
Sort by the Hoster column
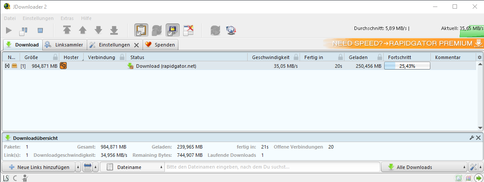tap(71, 57)
